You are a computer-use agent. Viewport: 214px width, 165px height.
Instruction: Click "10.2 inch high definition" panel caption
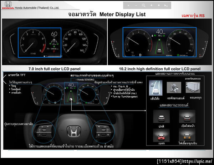coord(160,69)
